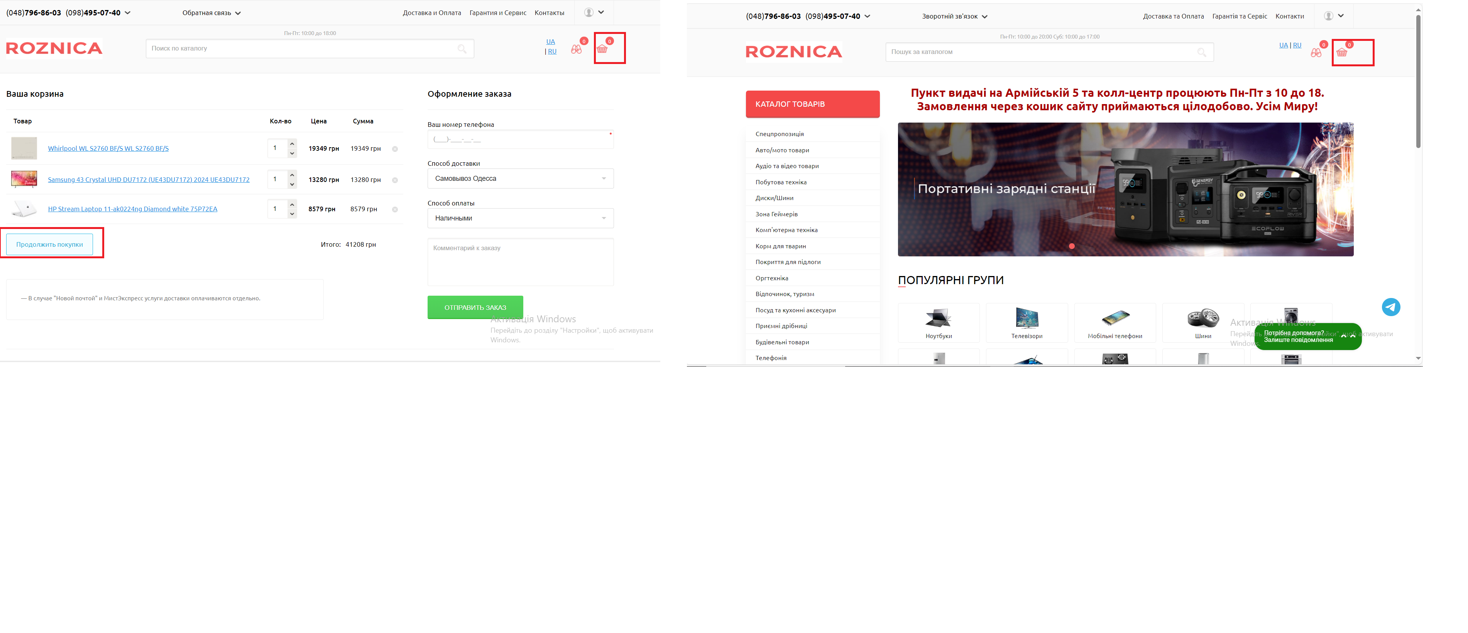Remove HP Stream Laptop from cart
The height and width of the screenshot is (633, 1468).
coord(395,209)
